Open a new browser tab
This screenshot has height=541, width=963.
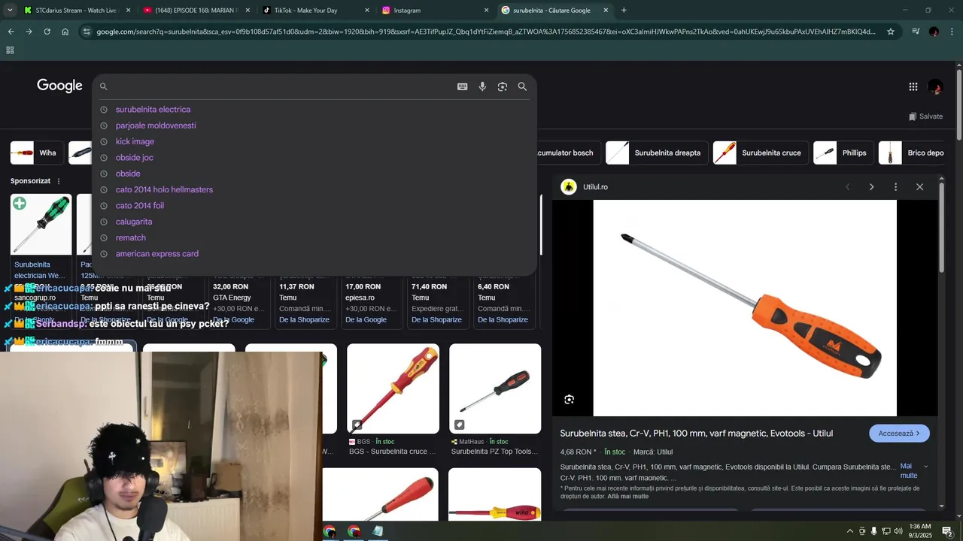624,11
